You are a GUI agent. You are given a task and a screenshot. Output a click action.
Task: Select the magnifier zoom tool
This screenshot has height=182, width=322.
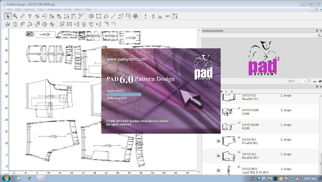(15, 16)
